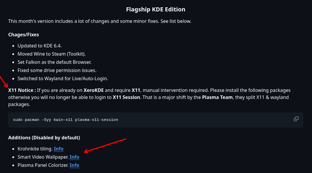
Task: Click plasma-x11-session in the command
Action: (x=96, y=120)
